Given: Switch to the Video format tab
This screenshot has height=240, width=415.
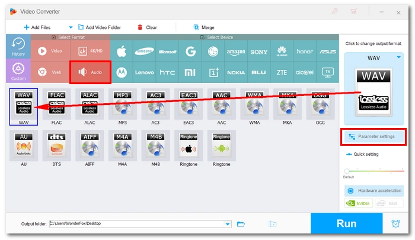Looking at the screenshot, I should point(50,51).
